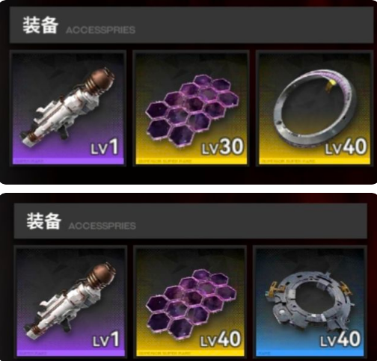The height and width of the screenshot is (361, 377).
Task: Click the LV1 label in the lower panel
Action: 106,339
